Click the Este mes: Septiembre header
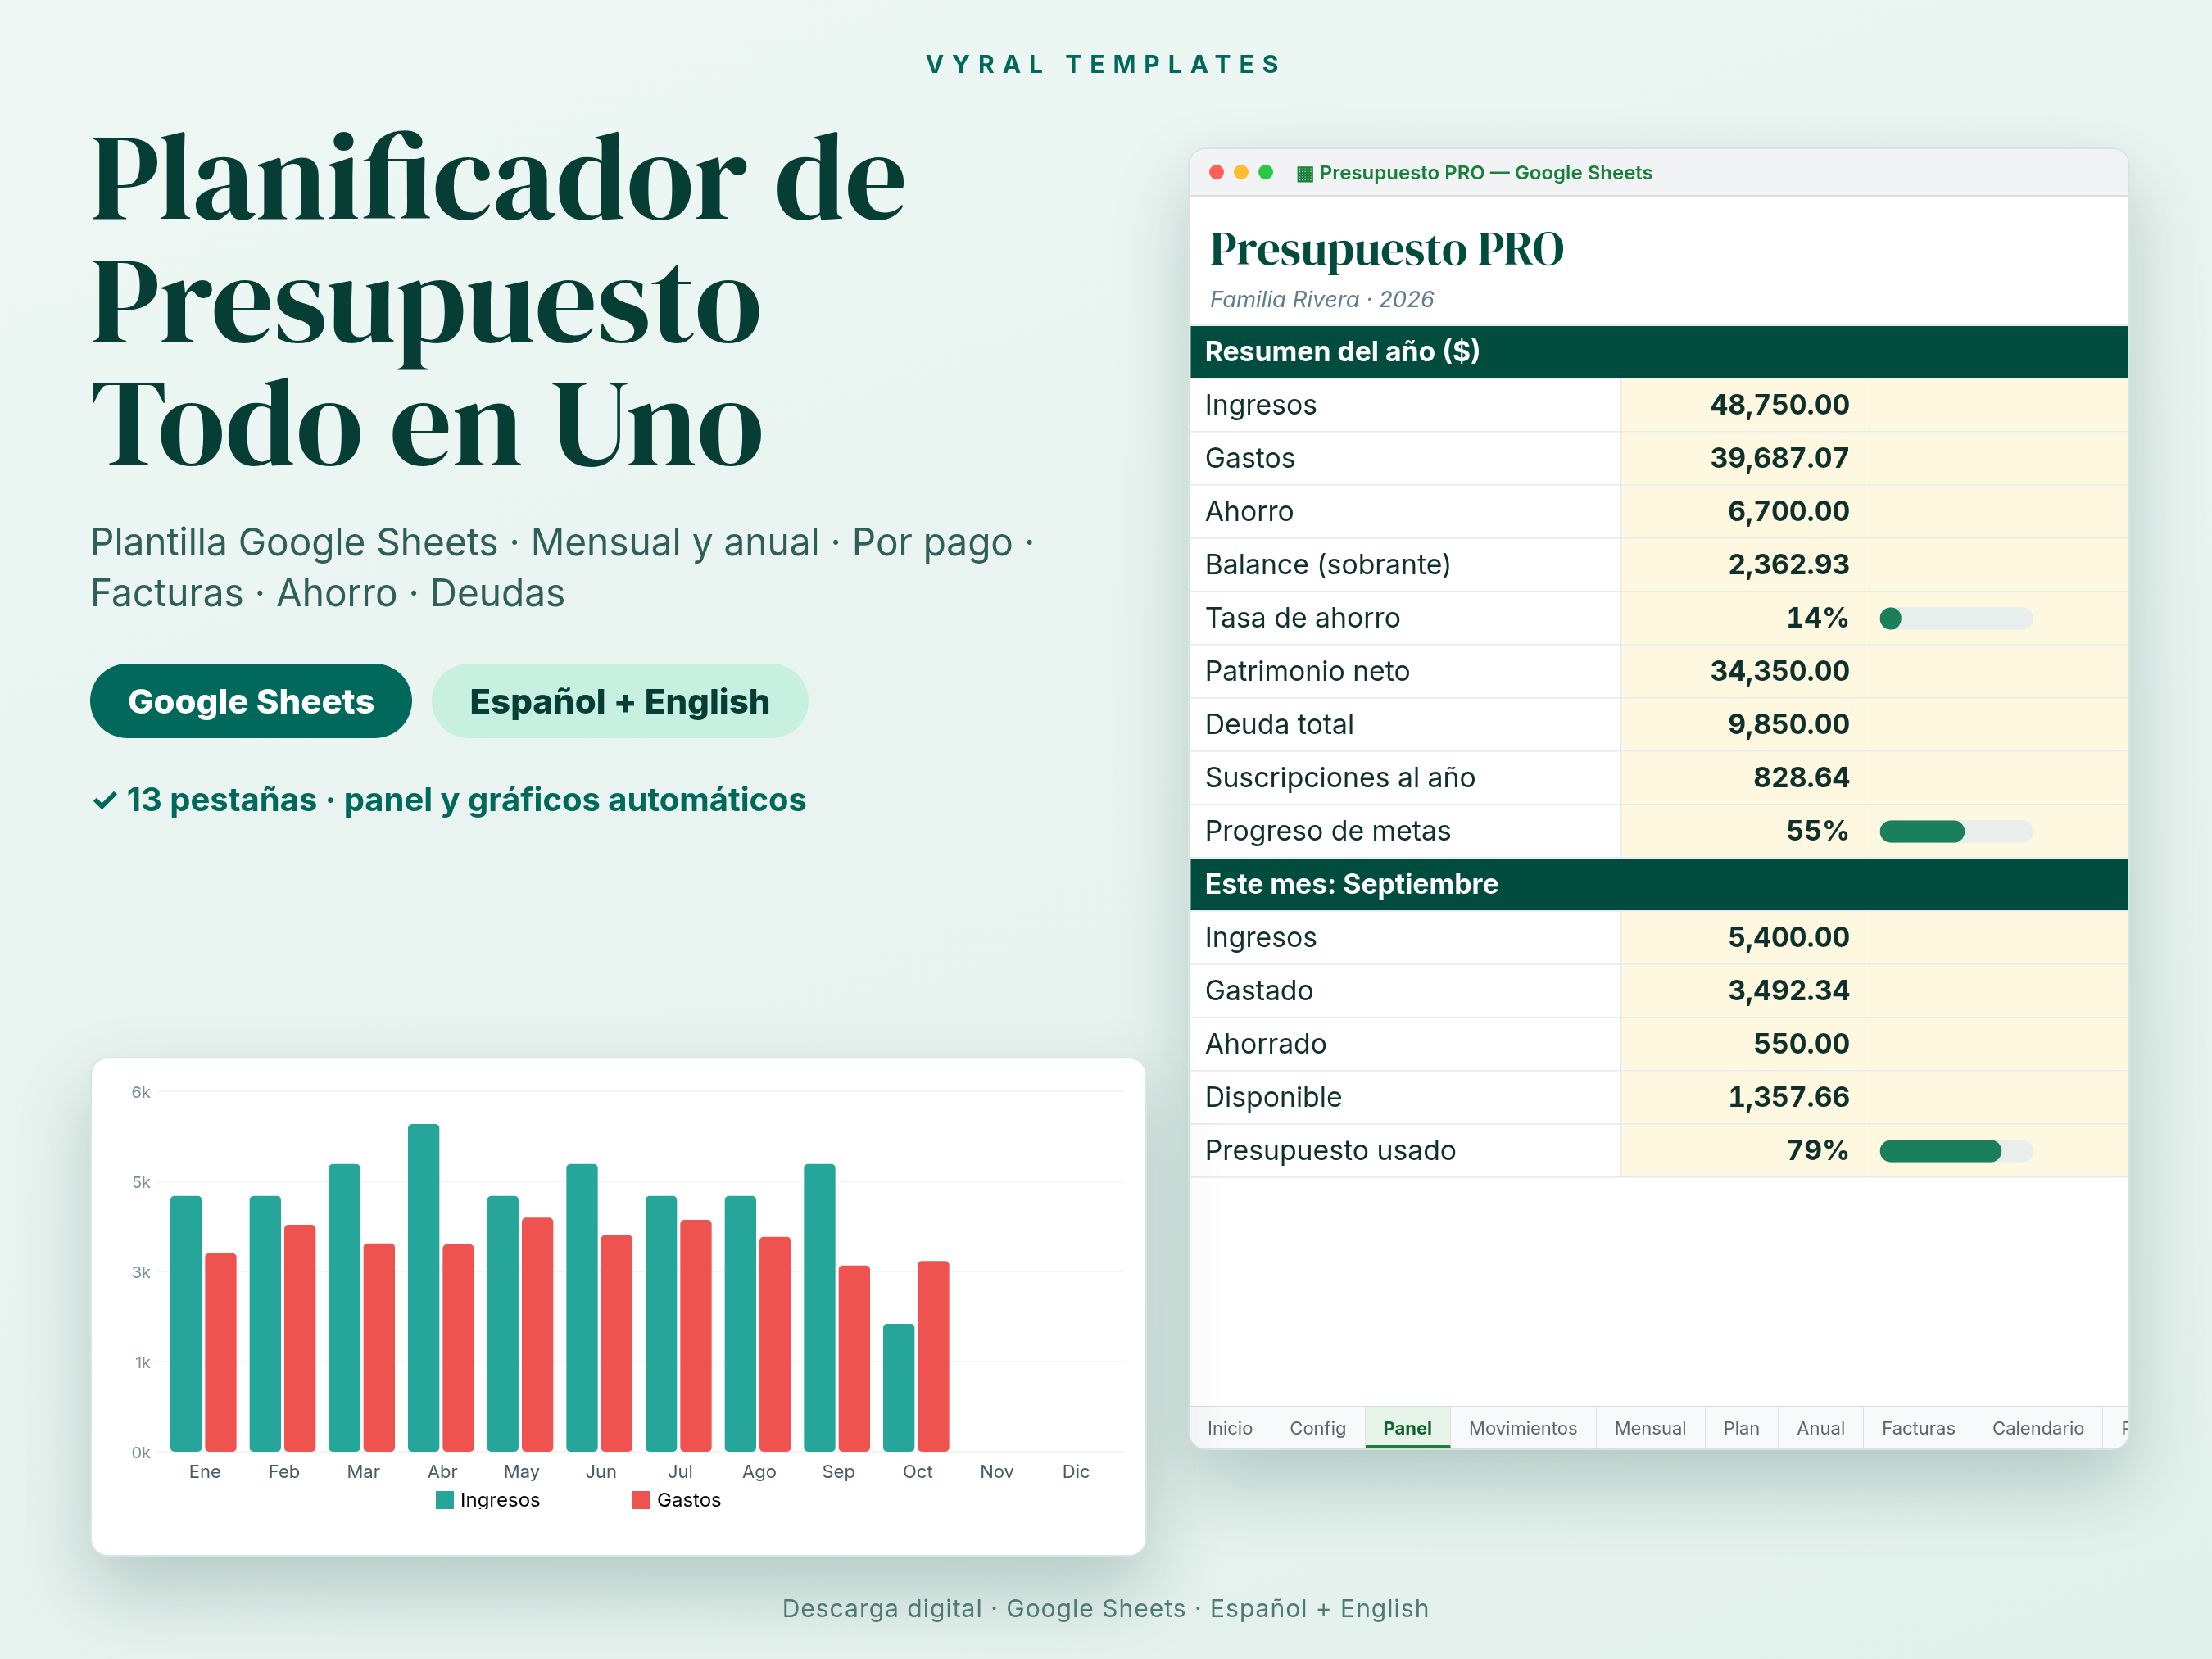Image resolution: width=2212 pixels, height=1659 pixels. (1658, 884)
